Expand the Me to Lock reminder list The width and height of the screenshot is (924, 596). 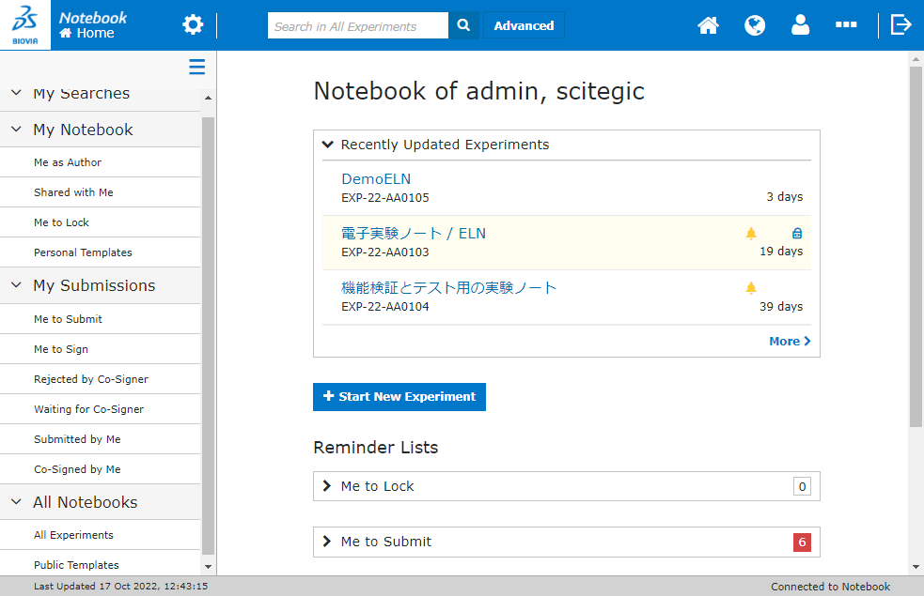coord(327,486)
